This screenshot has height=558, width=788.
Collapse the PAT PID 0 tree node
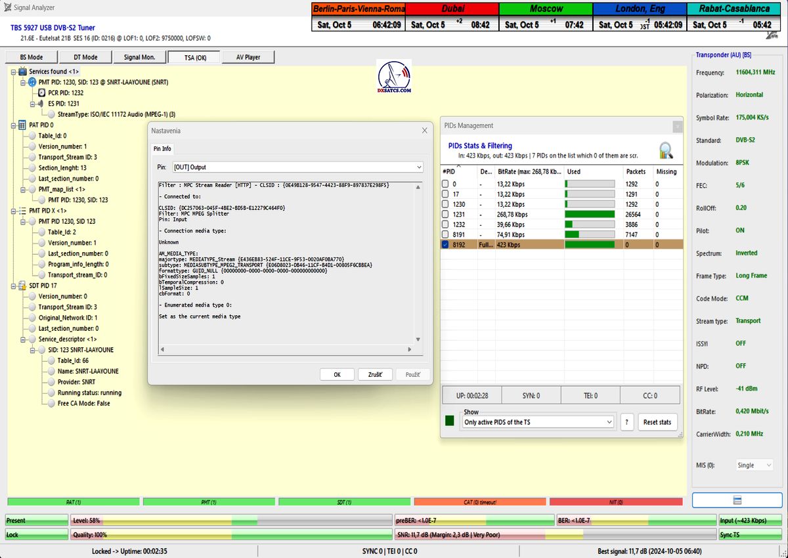click(x=13, y=125)
